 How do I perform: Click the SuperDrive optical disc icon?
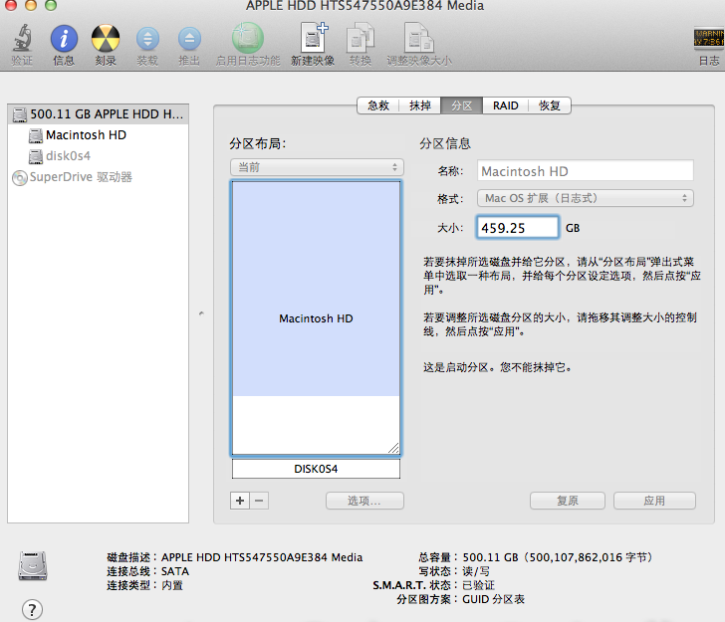20,177
